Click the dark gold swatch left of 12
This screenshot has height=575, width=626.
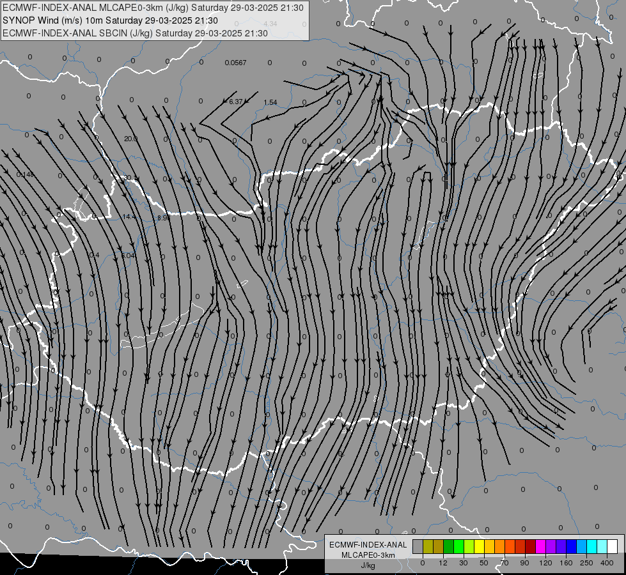439,546
